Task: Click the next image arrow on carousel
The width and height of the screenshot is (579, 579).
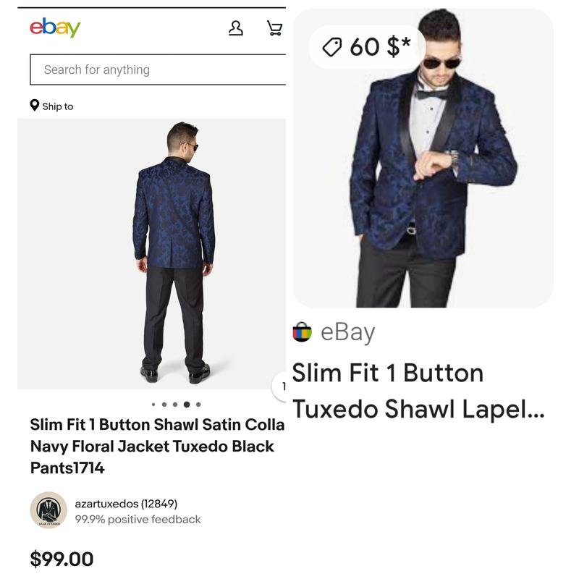Action: (x=281, y=386)
